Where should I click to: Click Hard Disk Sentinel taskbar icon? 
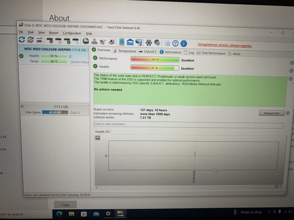[x=120, y=213]
